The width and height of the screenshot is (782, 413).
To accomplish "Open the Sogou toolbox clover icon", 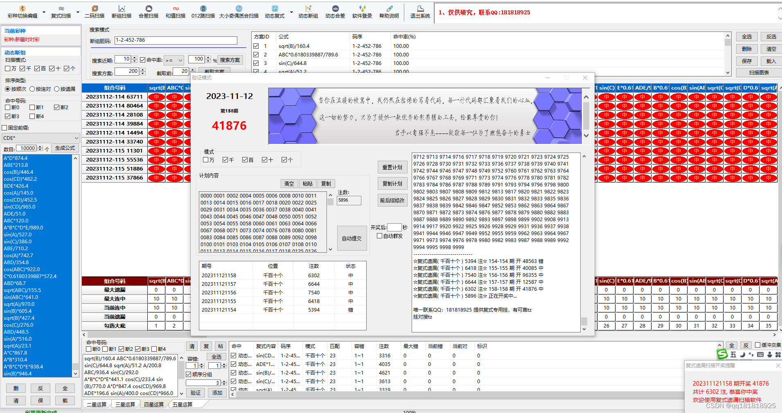I will click(778, 355).
